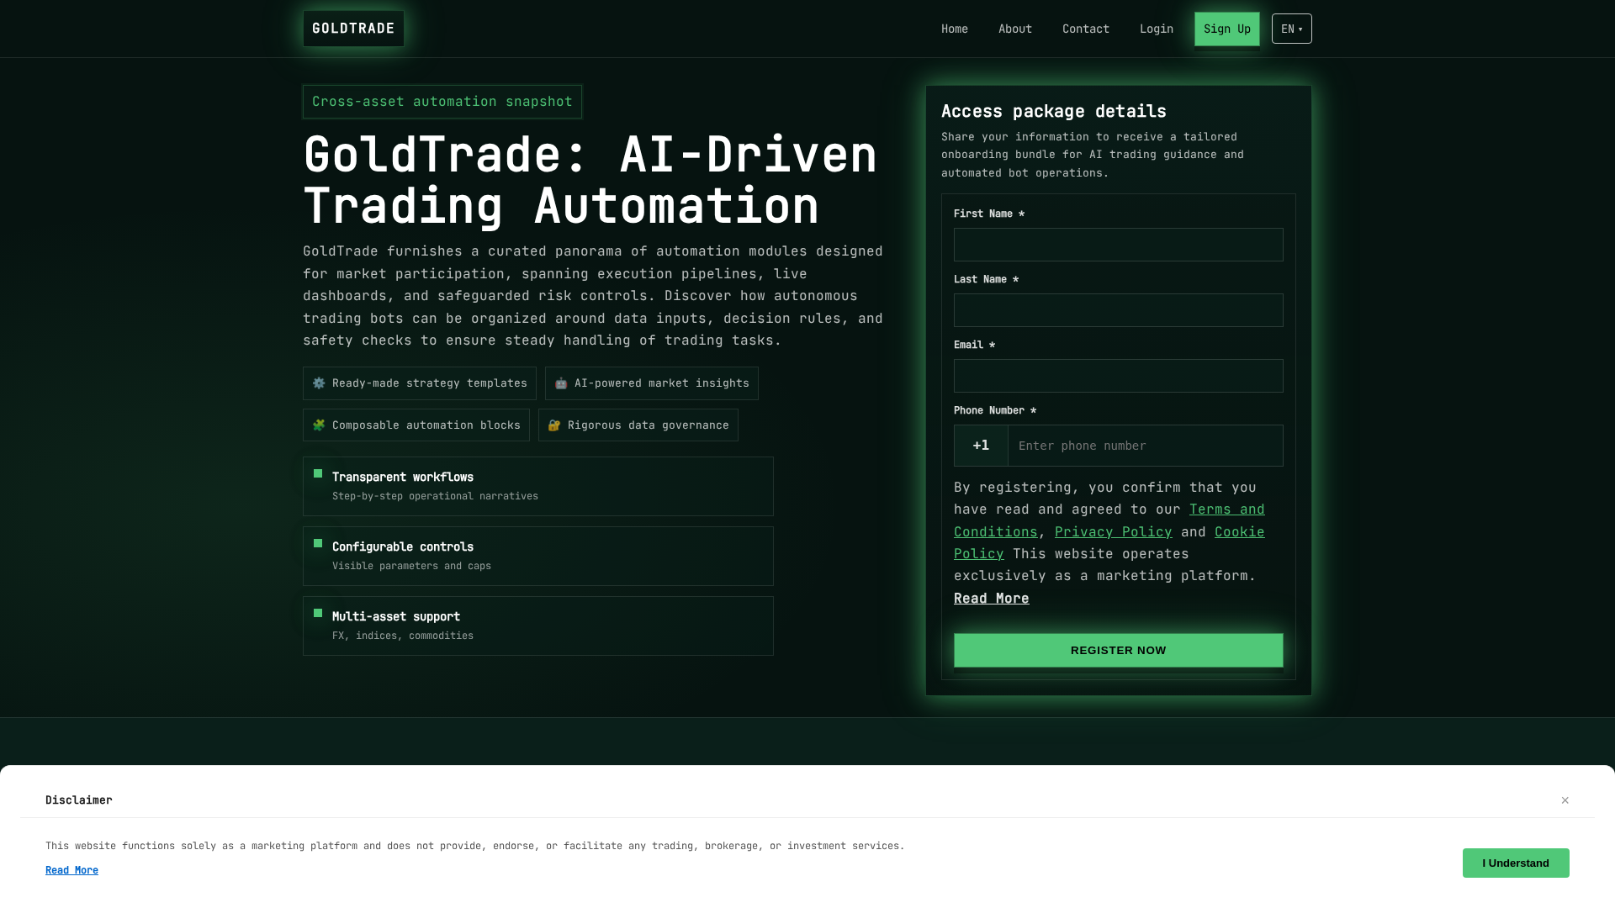Open the Home nav item
Viewport: 1615px width, 908px height.
pos(955,29)
